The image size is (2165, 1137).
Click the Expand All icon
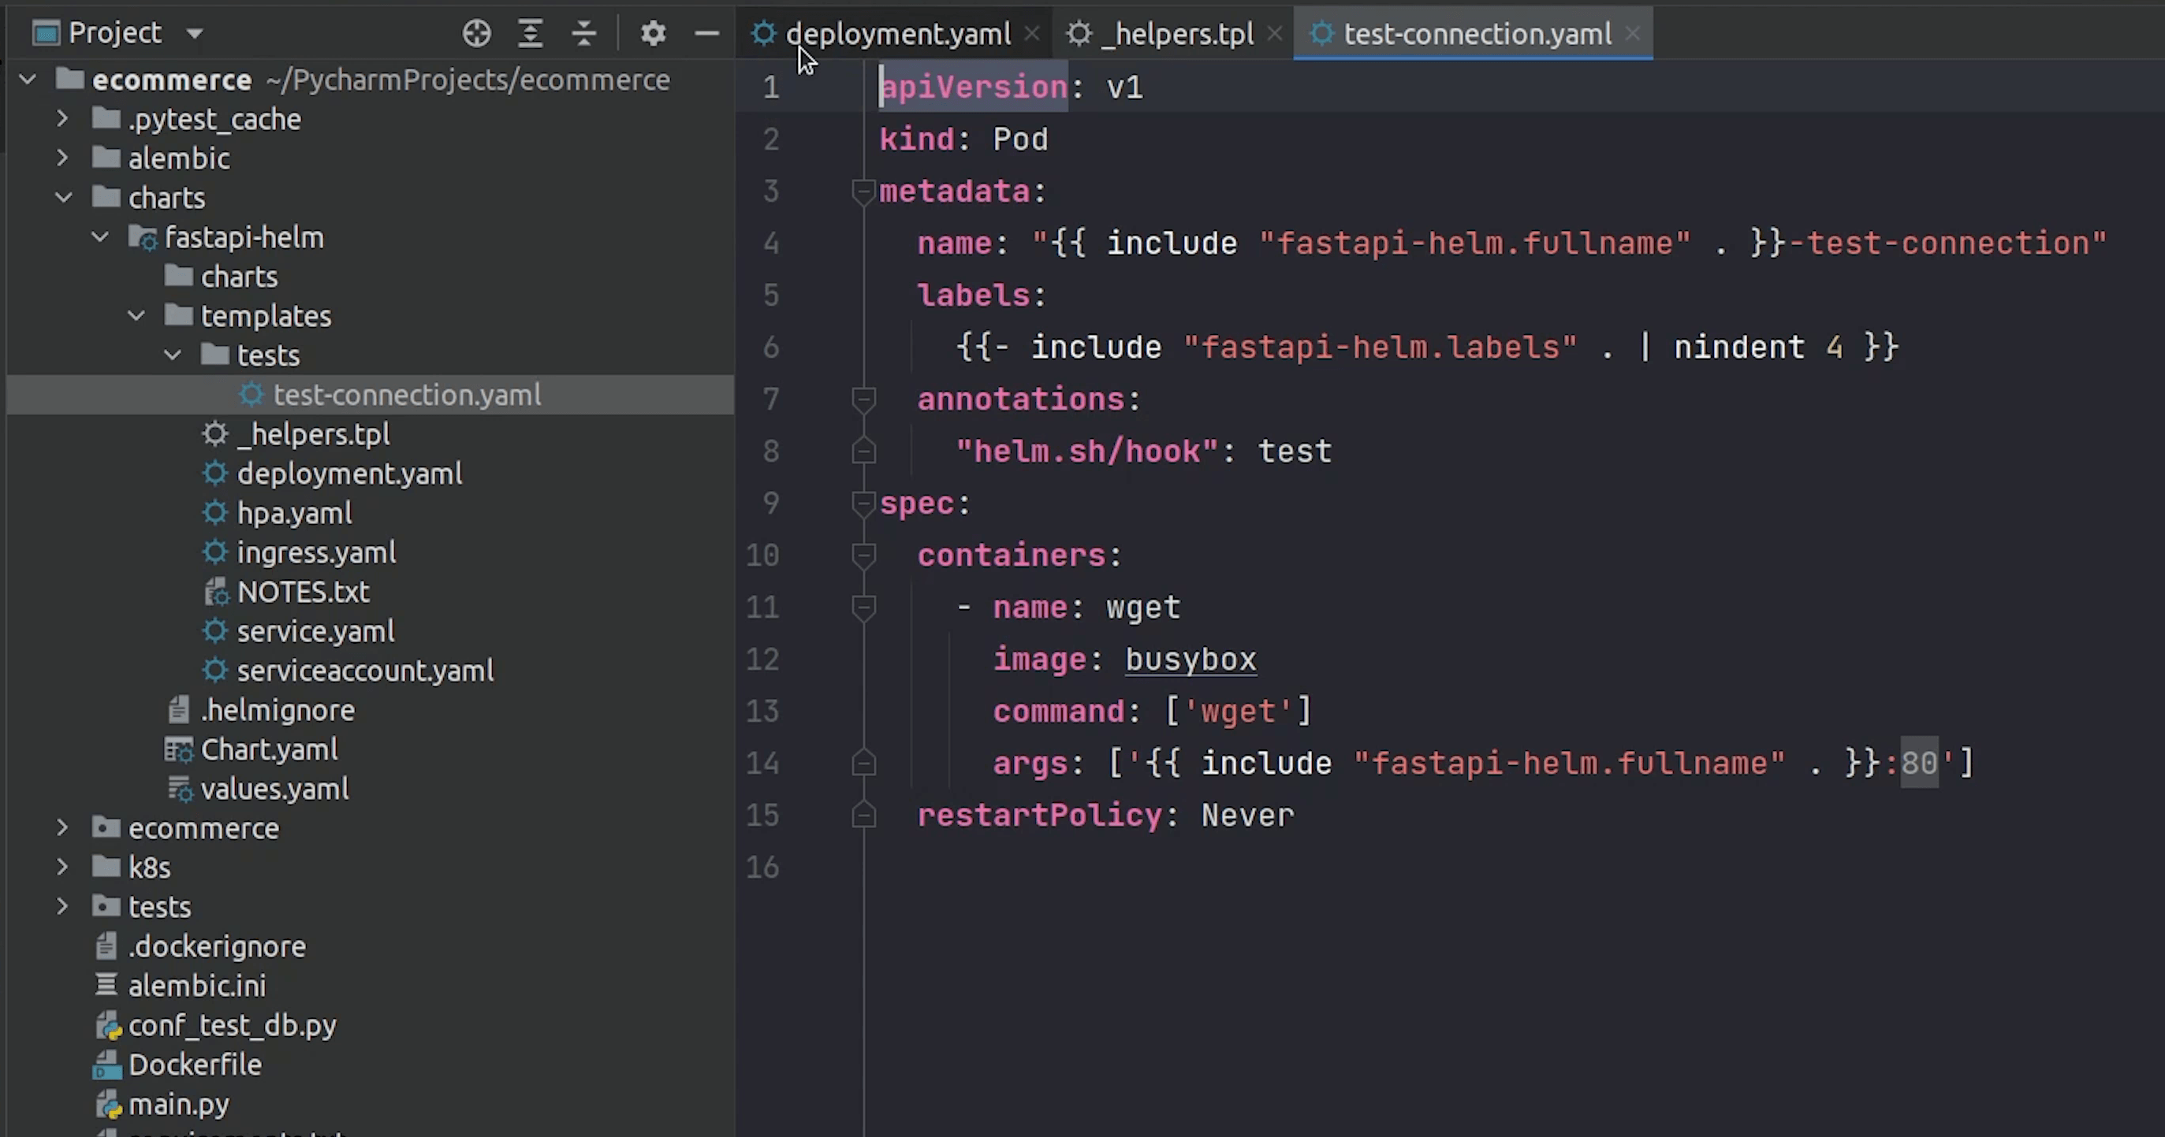tap(531, 34)
